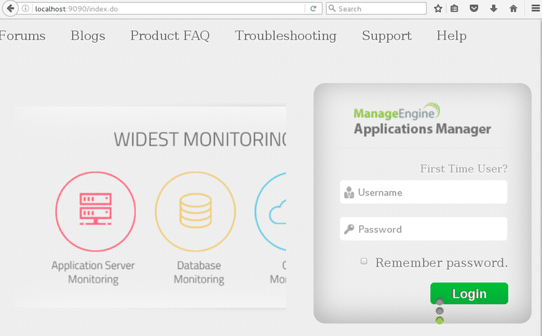The image size is (542, 336).
Task: Open Product FAQ in the top navigation
Action: 170,35
